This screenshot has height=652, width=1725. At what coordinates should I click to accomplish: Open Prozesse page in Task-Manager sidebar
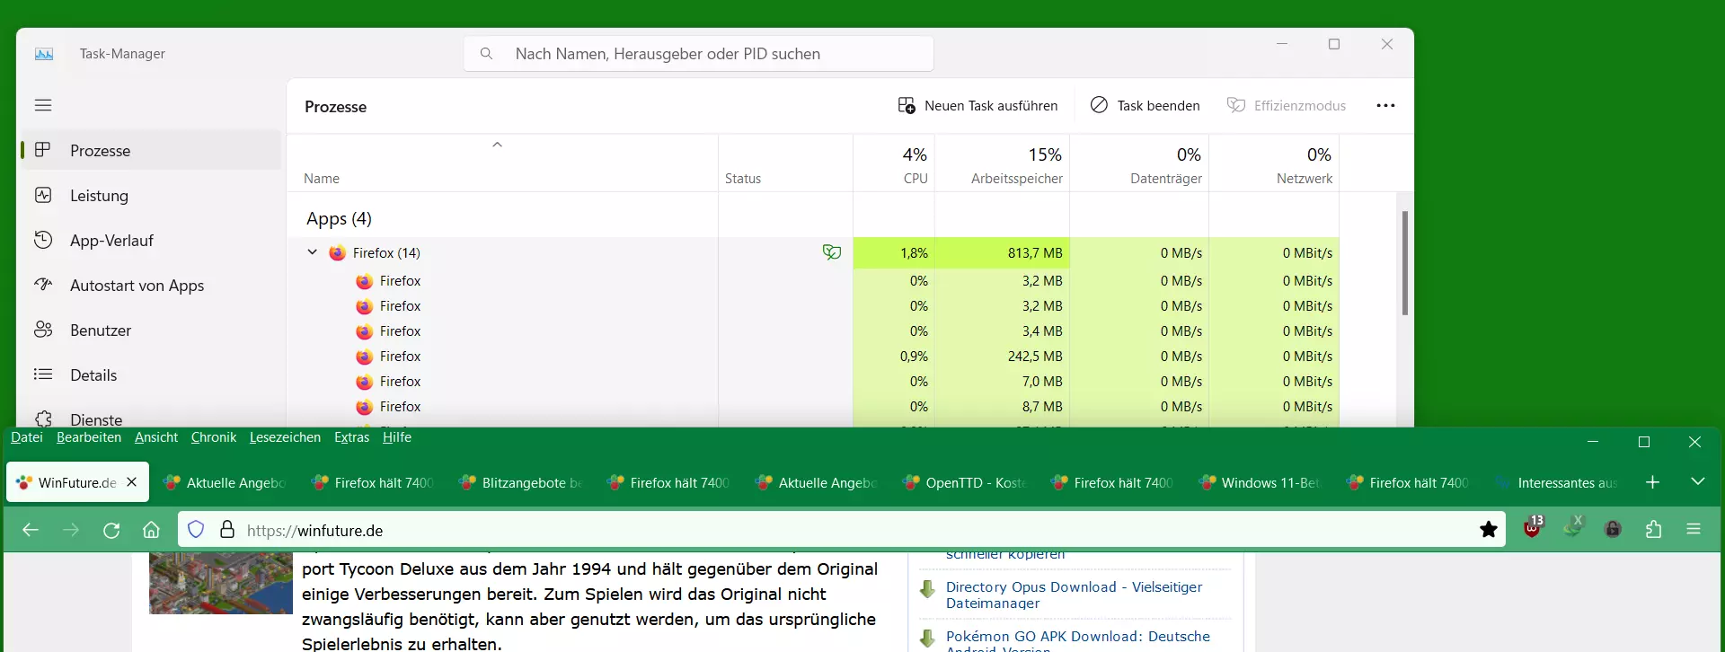click(151, 150)
